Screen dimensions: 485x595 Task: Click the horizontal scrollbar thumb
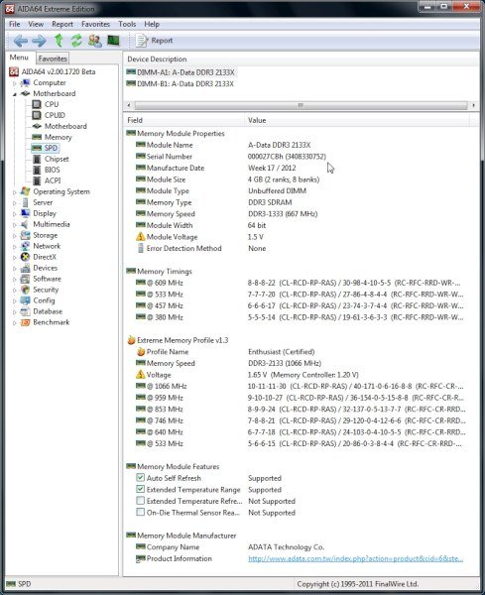click(301, 105)
